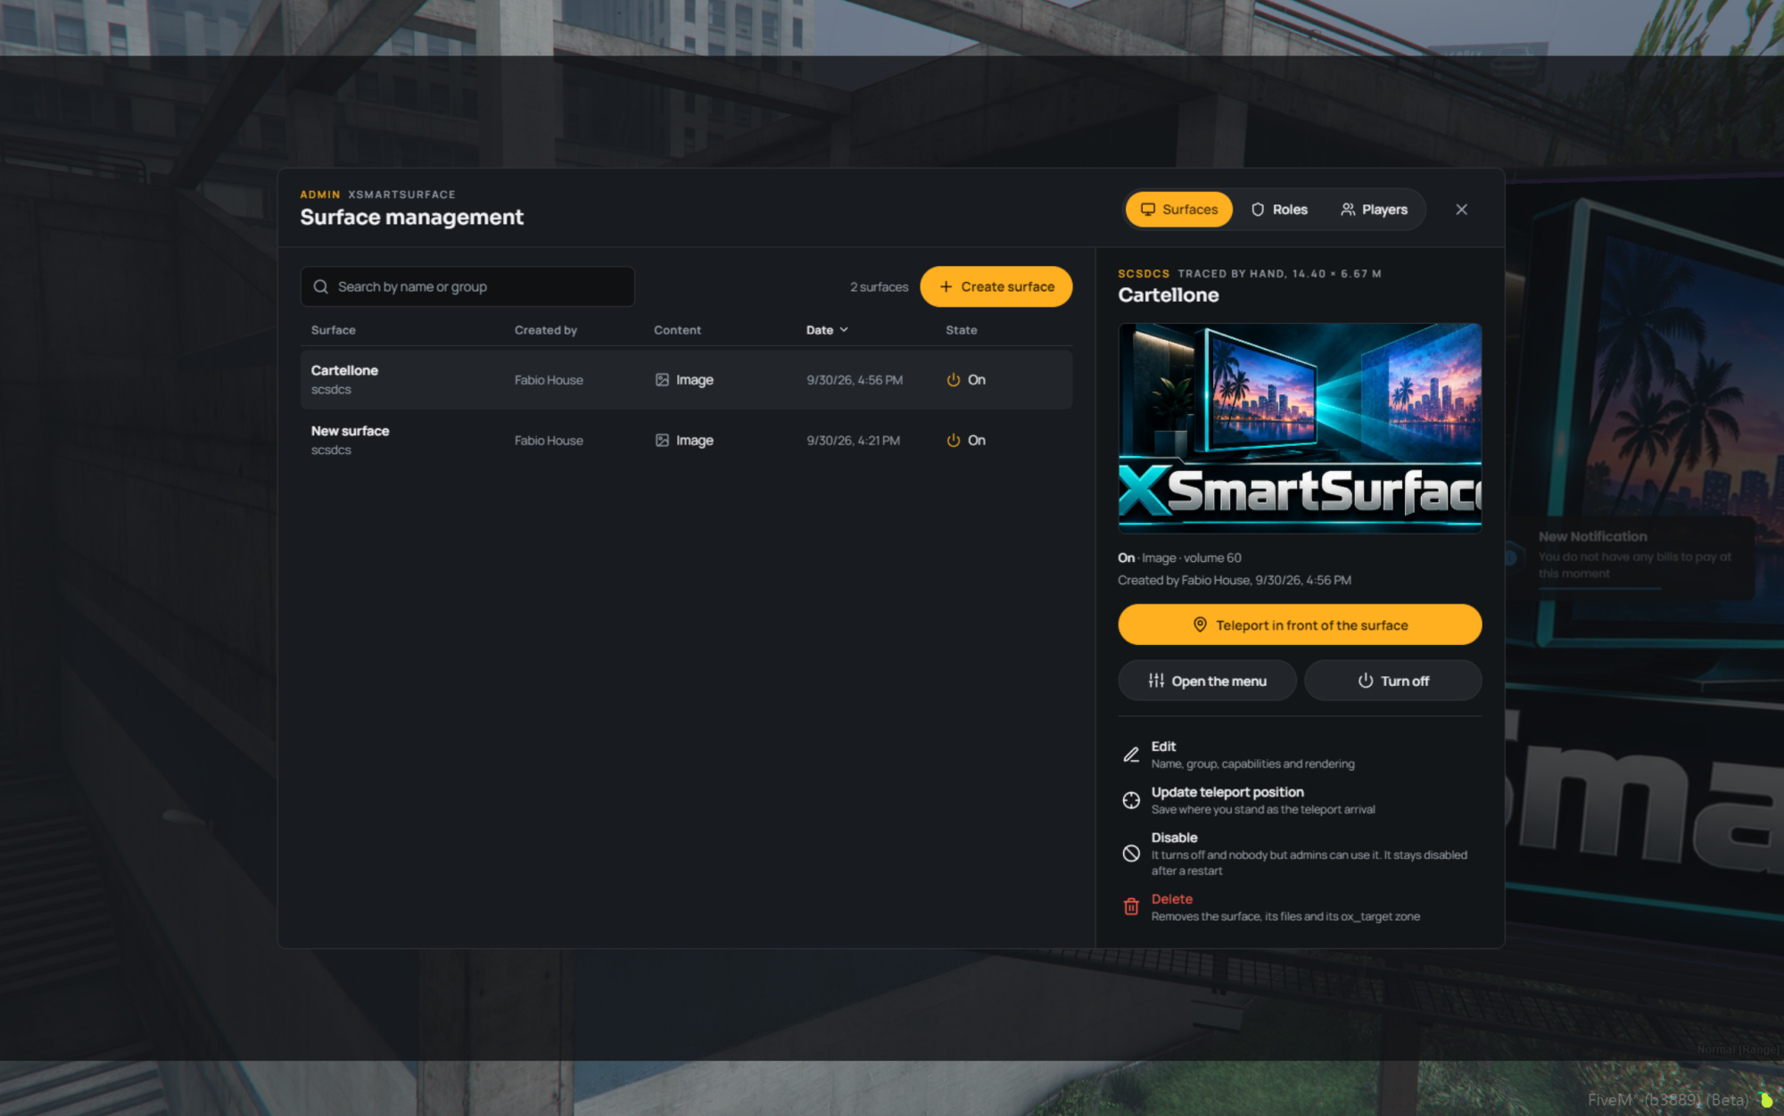Turn off the Cartellone surface
The image size is (1784, 1116).
(x=1392, y=681)
